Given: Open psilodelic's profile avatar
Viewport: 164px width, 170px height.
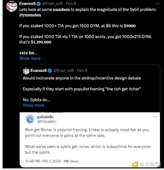Looking at the screenshot, I should click(x=30, y=119).
